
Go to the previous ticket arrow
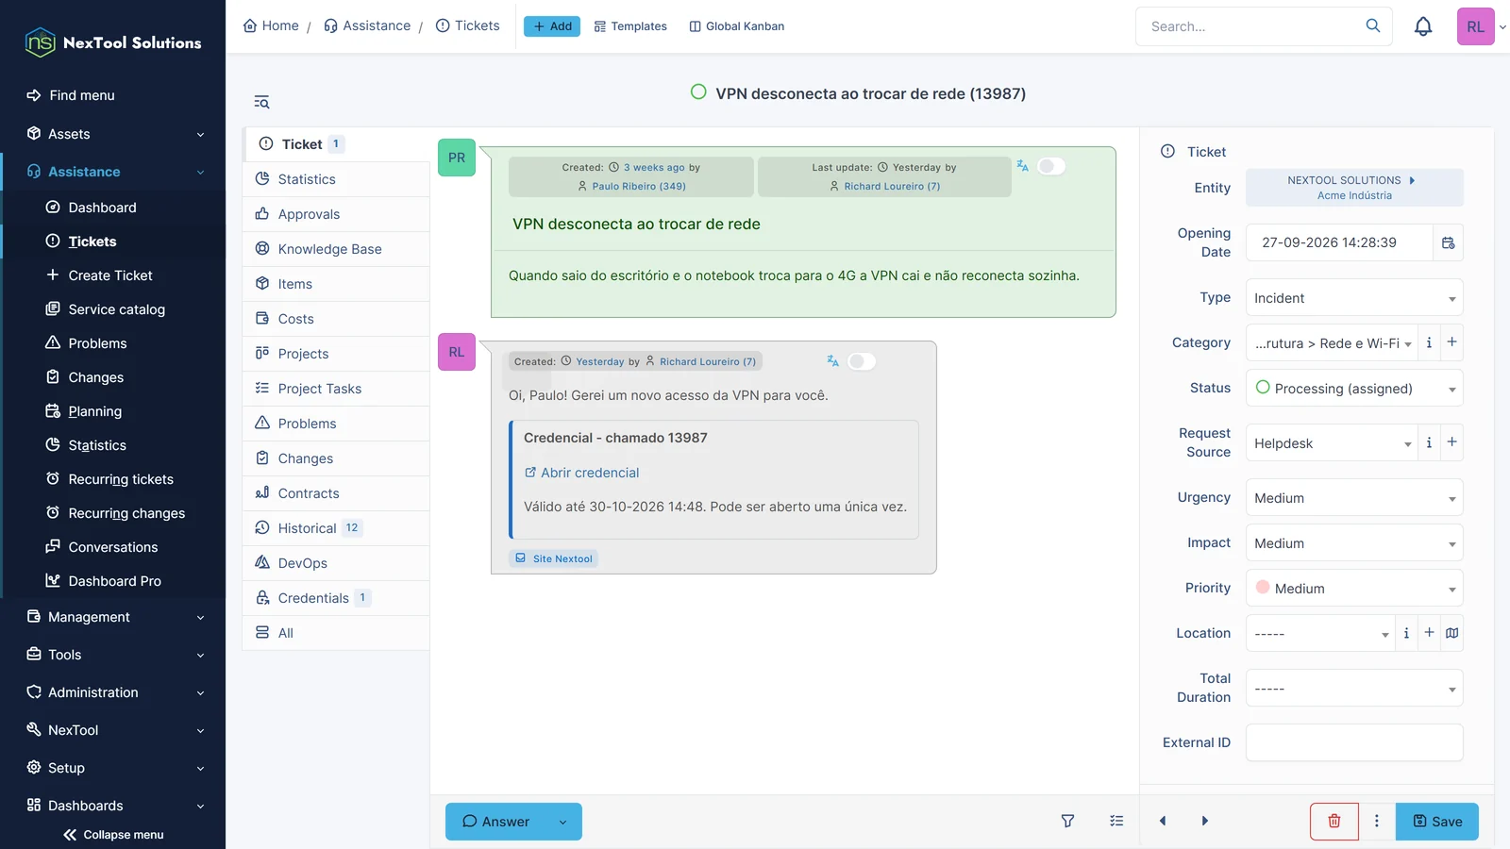(x=1163, y=822)
